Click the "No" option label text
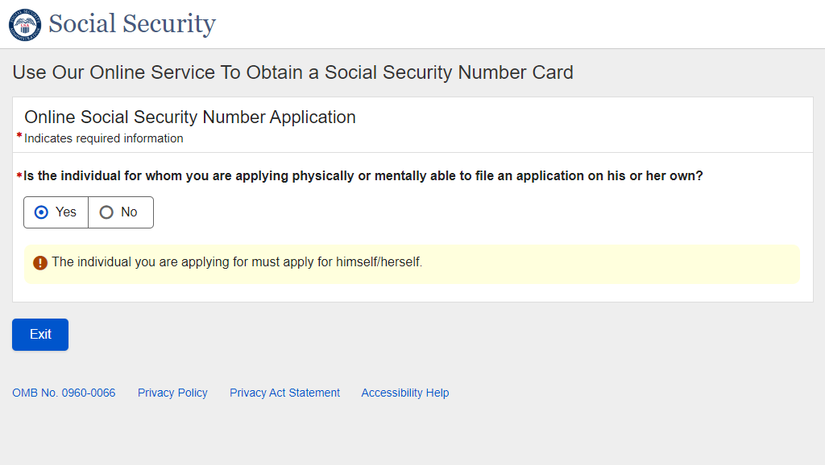Viewport: 825px width, 465px height. click(x=129, y=212)
